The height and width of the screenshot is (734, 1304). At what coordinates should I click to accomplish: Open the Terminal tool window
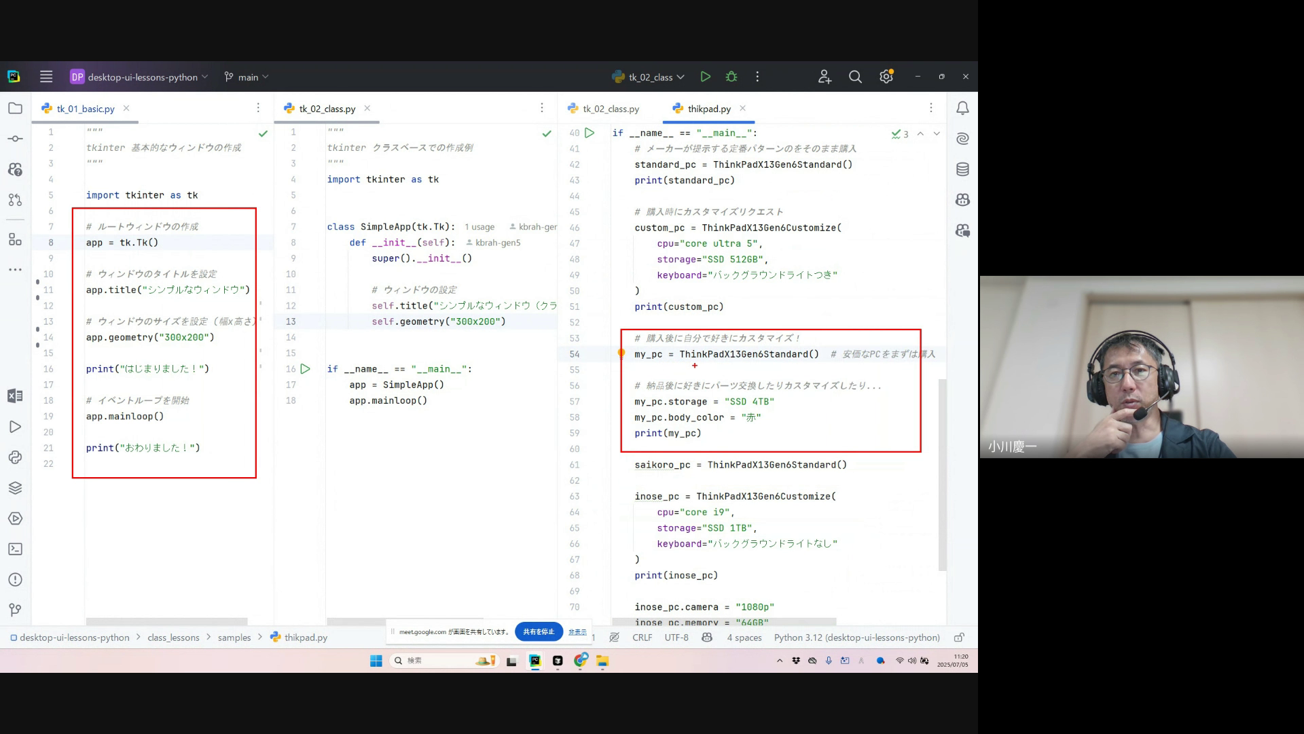point(15,549)
